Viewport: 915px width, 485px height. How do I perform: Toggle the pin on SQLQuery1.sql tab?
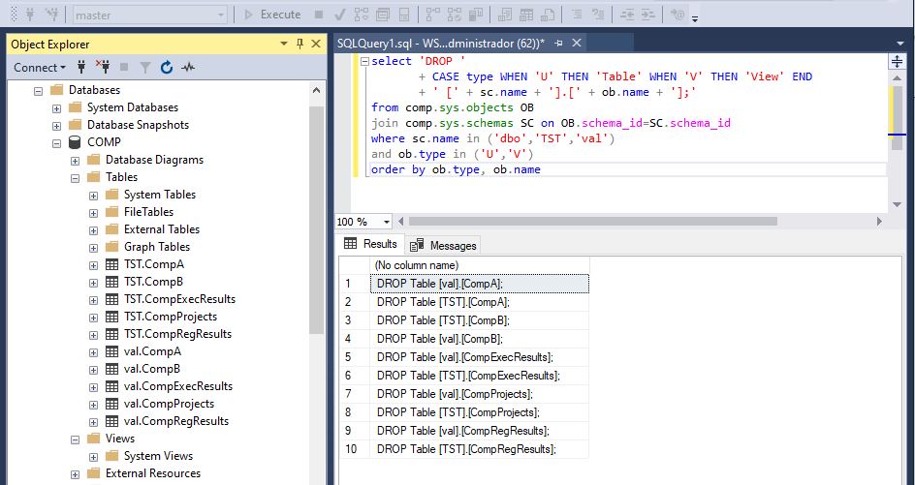pos(557,44)
